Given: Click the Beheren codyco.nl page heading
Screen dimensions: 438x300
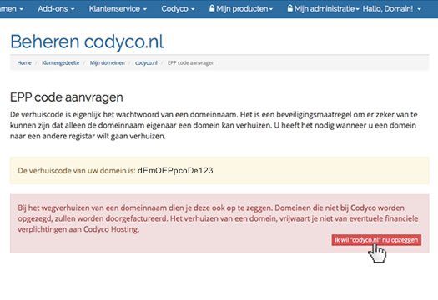Looking at the screenshot, I should [87, 42].
